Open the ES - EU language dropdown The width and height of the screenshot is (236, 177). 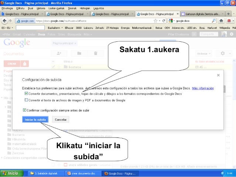pyautogui.click(x=7, y=28)
